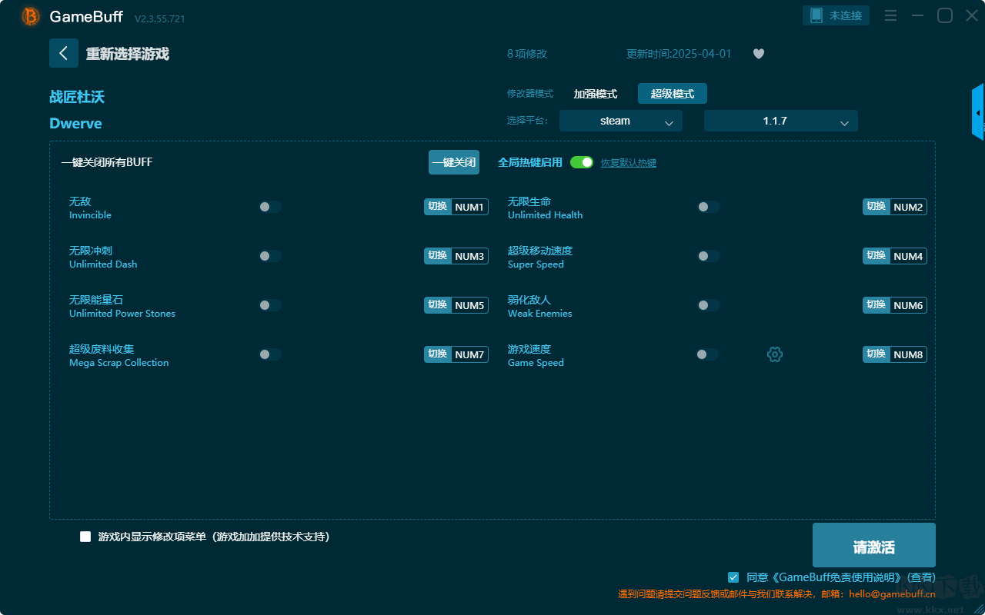Click the 一键关闭 button
This screenshot has width=985, height=615.
[454, 162]
